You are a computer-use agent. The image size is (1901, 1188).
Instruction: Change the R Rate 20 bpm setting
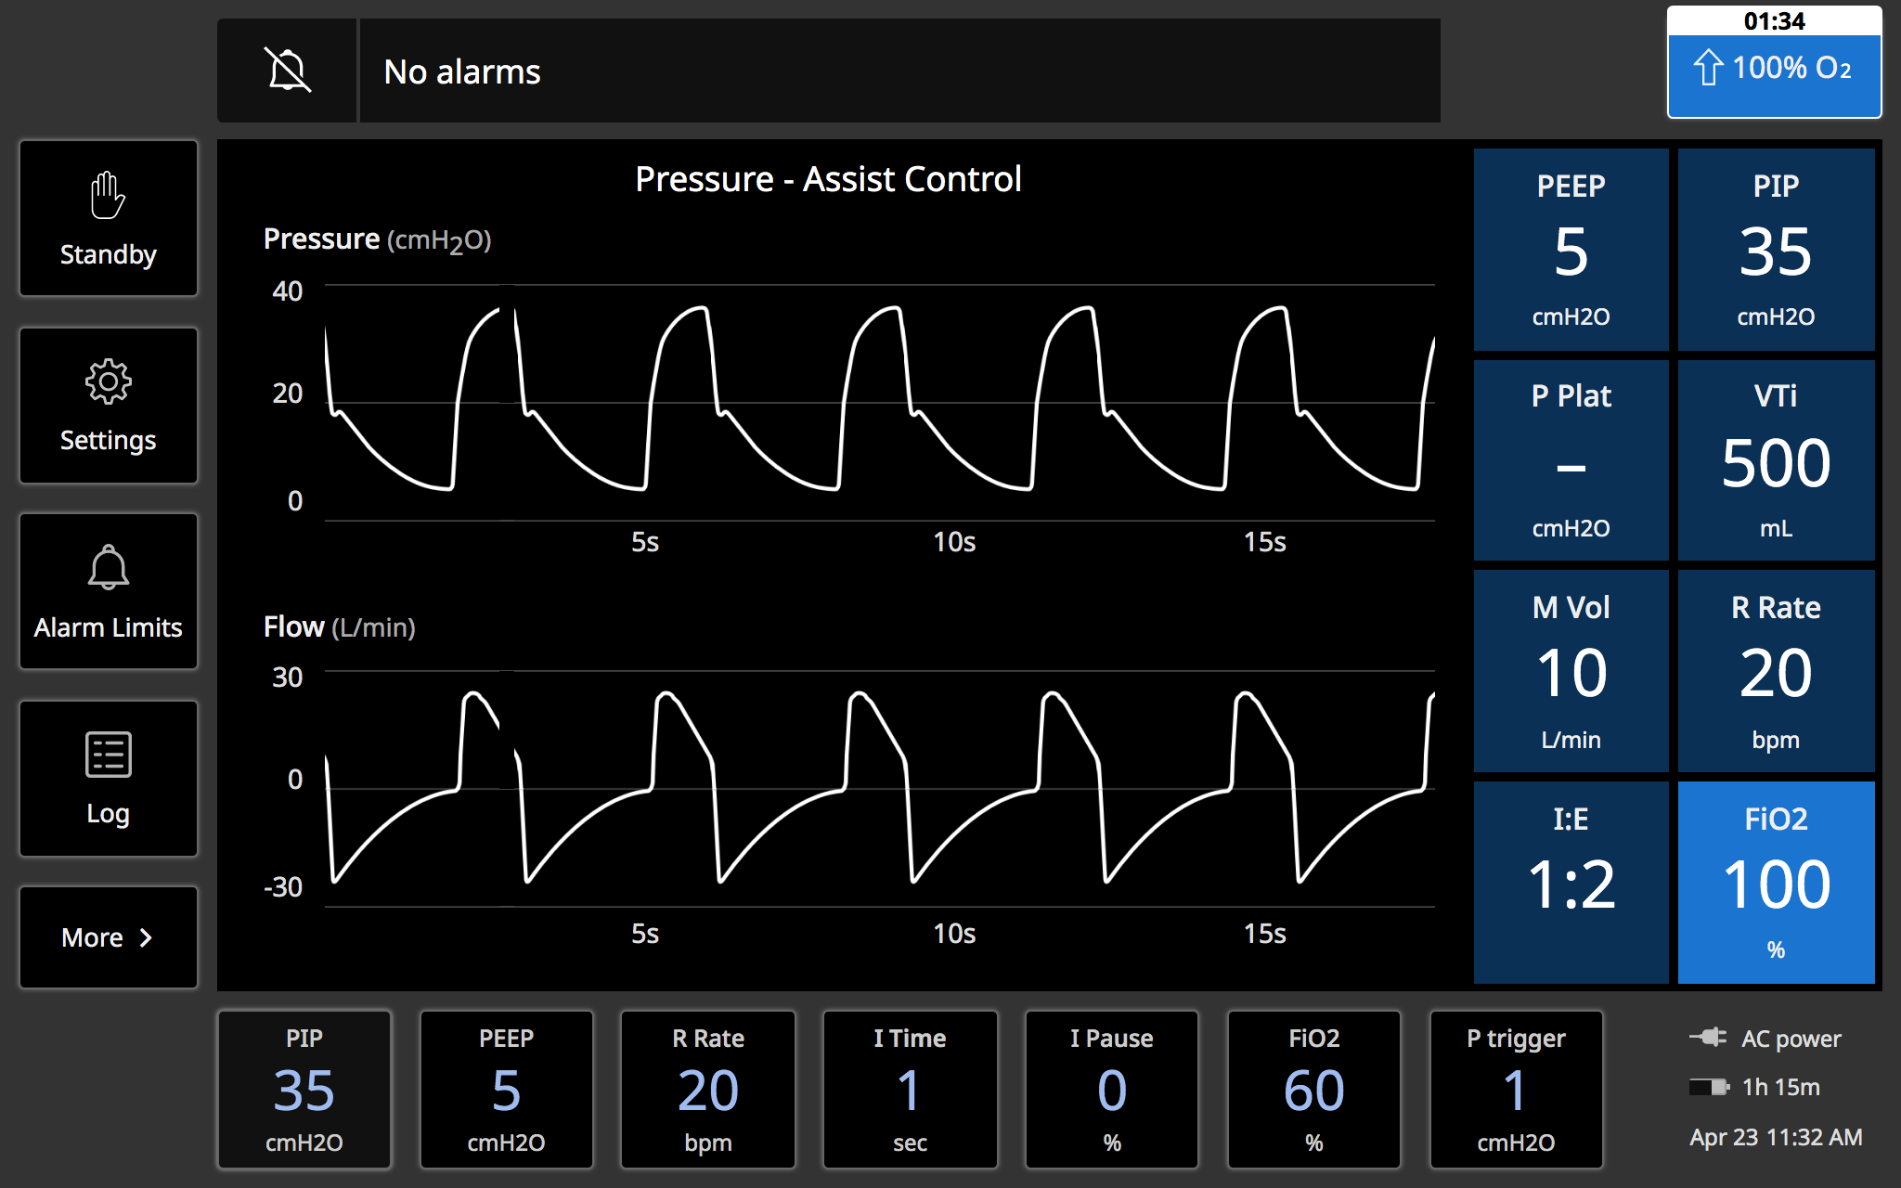[708, 1089]
